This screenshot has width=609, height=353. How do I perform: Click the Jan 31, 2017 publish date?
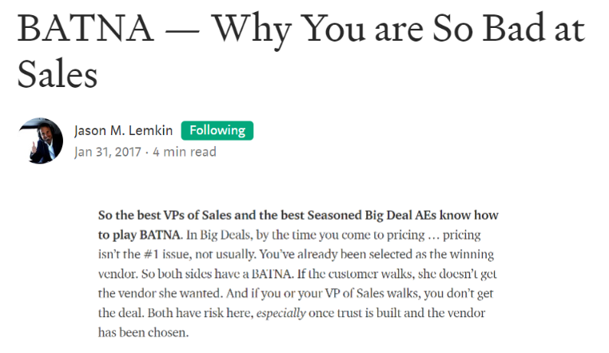point(109,152)
